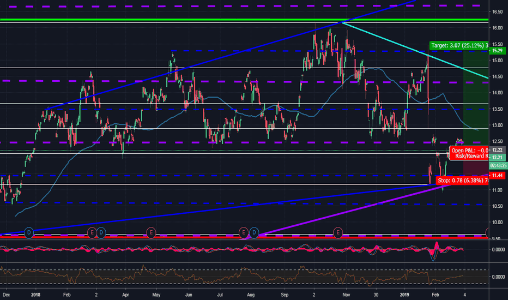Select the green 12.21 current price tag
The width and height of the screenshot is (508, 300).
point(497,157)
